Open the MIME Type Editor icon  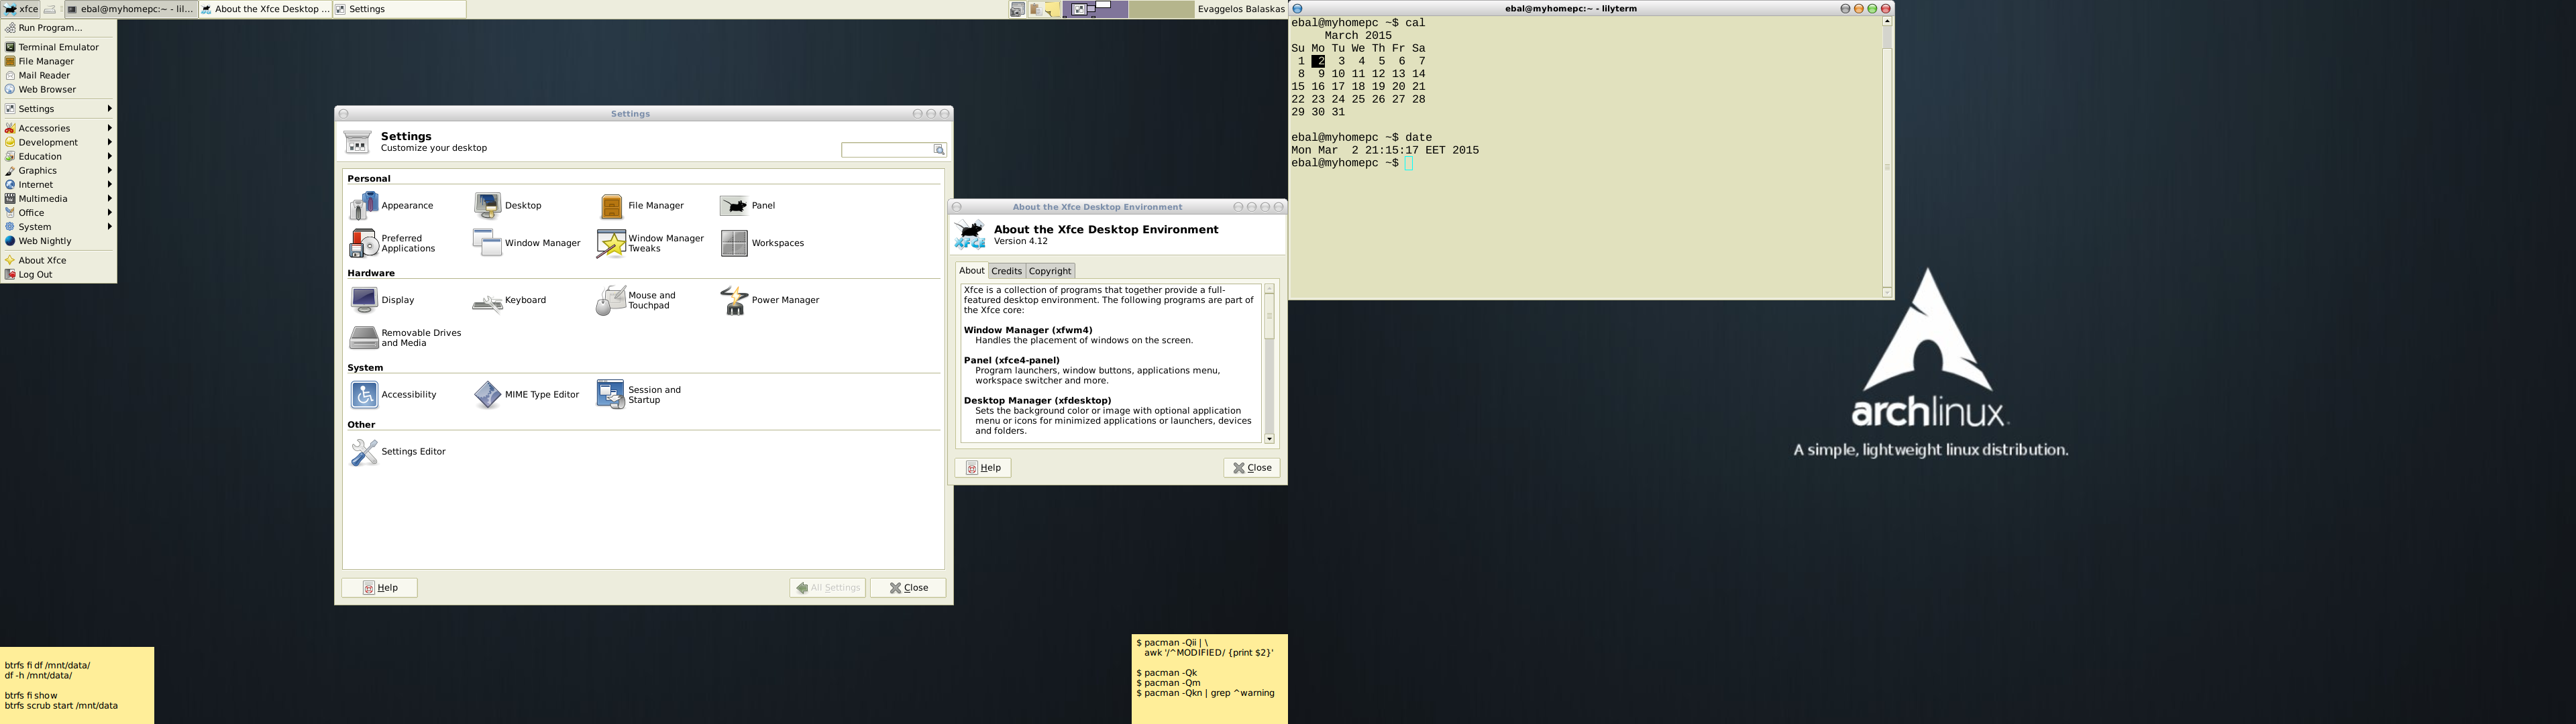[x=488, y=395]
